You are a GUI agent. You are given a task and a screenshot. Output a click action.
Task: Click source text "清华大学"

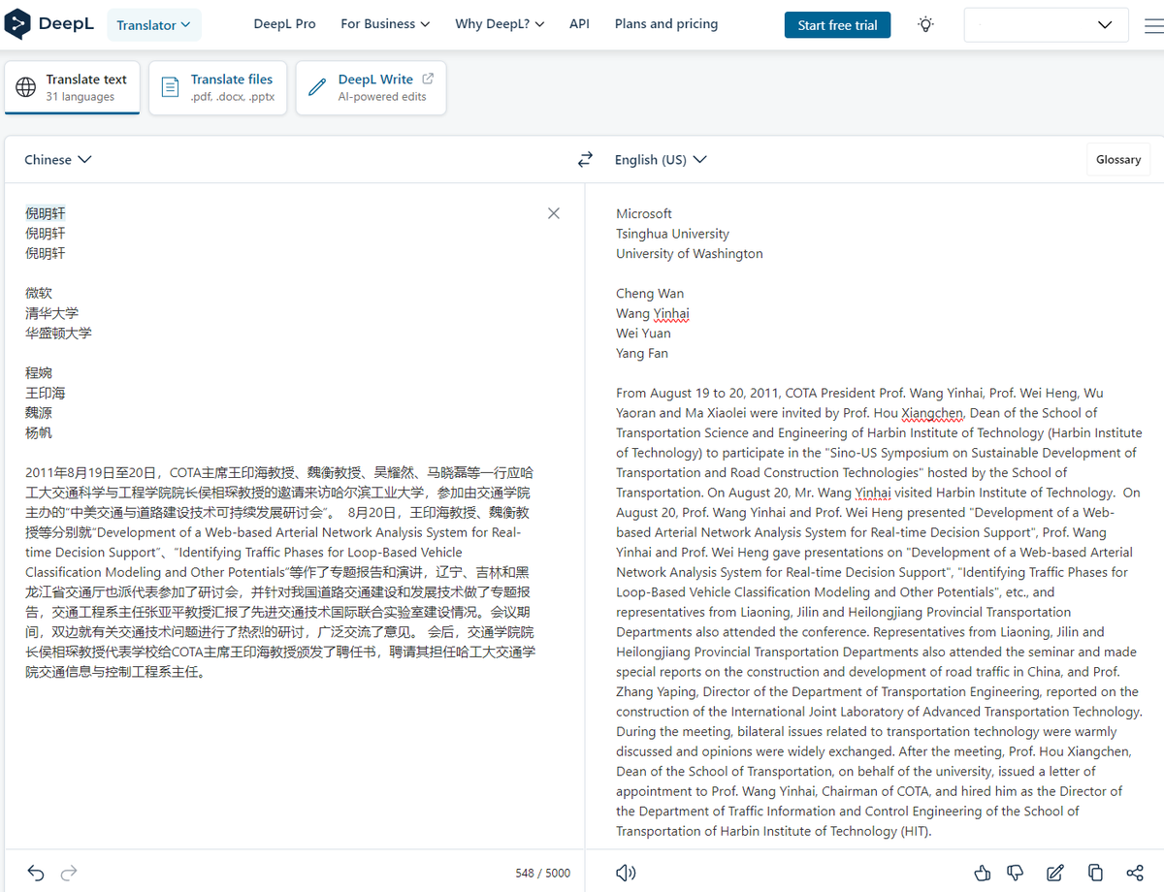pos(52,313)
